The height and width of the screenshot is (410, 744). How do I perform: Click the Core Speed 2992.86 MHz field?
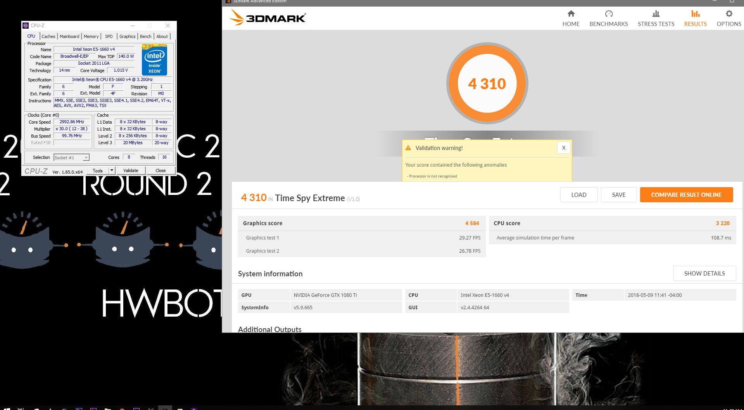pos(72,122)
